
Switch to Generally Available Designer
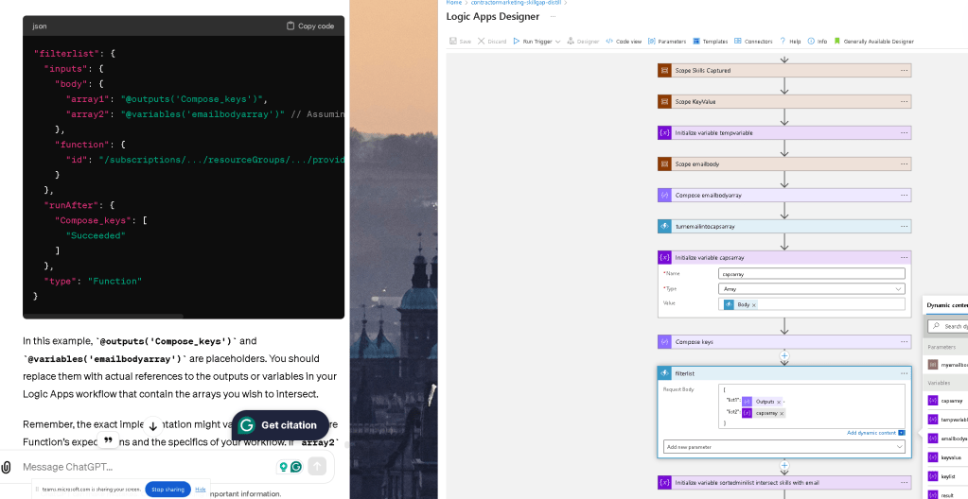[873, 42]
